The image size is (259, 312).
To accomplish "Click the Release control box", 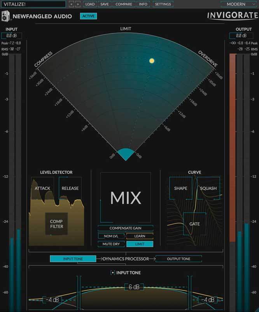I will 70,188.
